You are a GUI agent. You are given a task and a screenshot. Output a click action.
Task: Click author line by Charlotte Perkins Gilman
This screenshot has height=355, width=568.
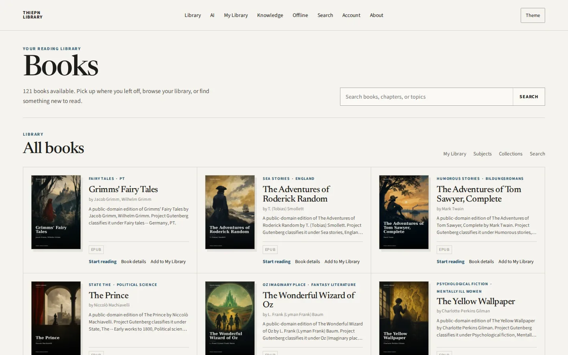pyautogui.click(x=463, y=311)
